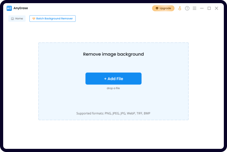Click the AnyErase title text
This screenshot has width=227, height=152.
pos(21,8)
